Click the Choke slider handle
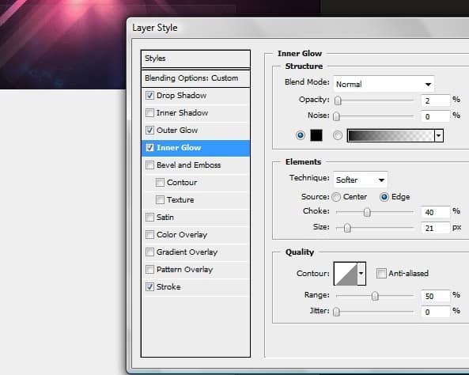 [x=367, y=212]
